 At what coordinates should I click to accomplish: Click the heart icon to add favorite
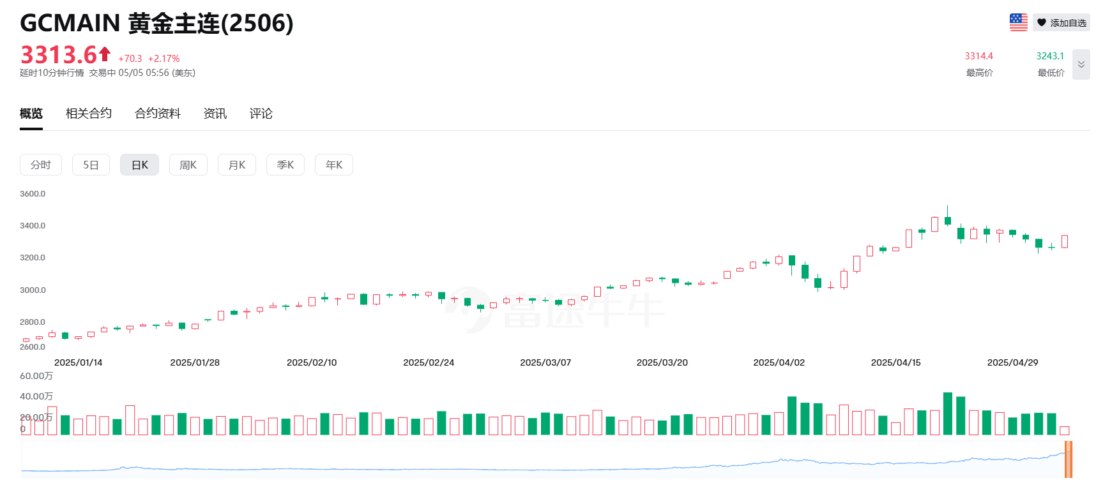pyautogui.click(x=1041, y=23)
